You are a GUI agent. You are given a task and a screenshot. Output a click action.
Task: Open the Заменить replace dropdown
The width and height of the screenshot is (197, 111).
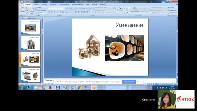(x=172, y=10)
